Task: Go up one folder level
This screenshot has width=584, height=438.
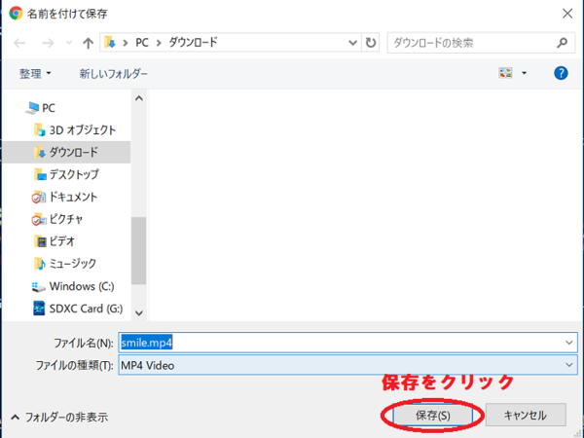Action: (x=88, y=43)
